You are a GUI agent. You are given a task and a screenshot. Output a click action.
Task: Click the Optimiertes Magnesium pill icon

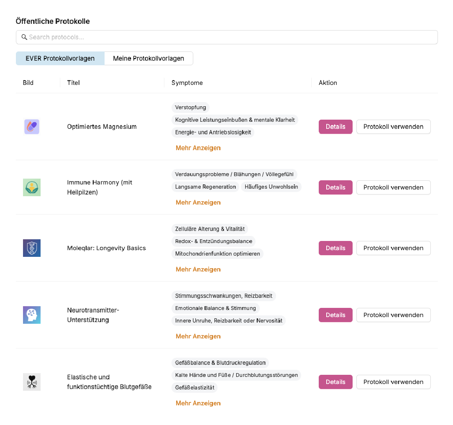32,127
